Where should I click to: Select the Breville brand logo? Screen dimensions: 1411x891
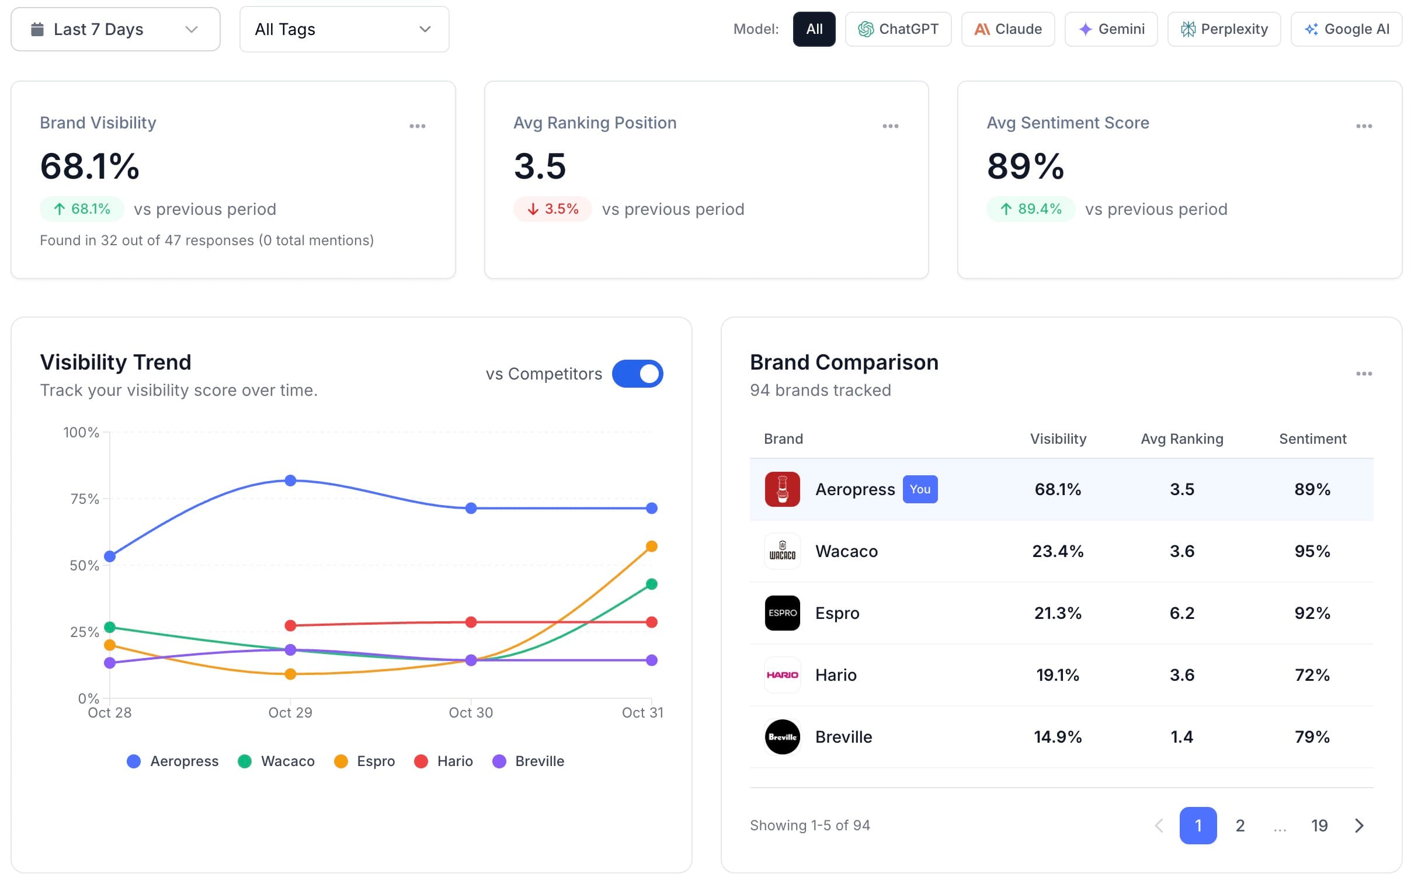(x=781, y=737)
